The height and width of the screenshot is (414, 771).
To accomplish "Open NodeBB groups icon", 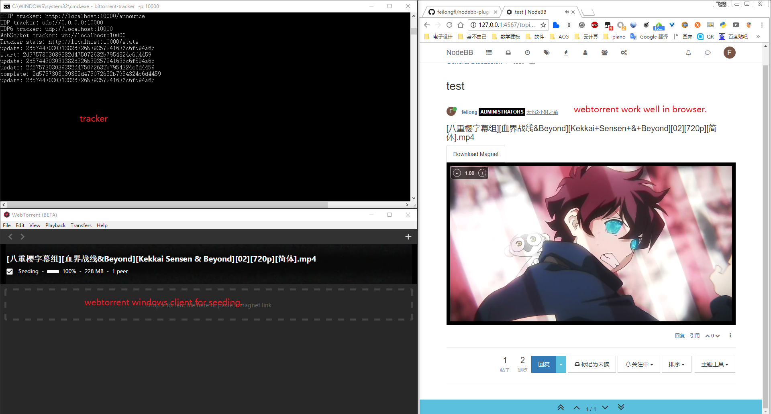I will (x=604, y=53).
